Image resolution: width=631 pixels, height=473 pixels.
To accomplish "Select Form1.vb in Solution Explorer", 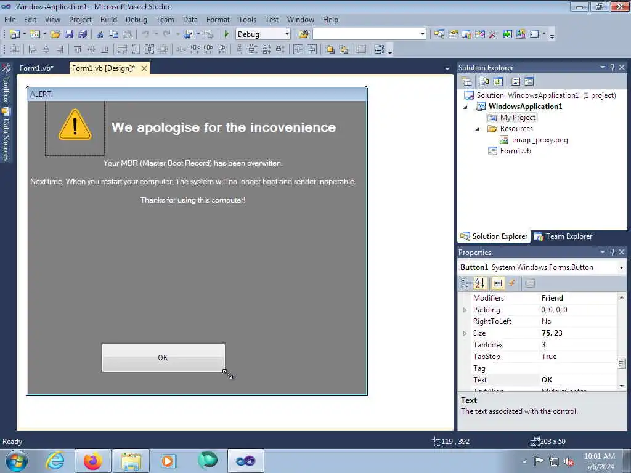I will [x=515, y=151].
